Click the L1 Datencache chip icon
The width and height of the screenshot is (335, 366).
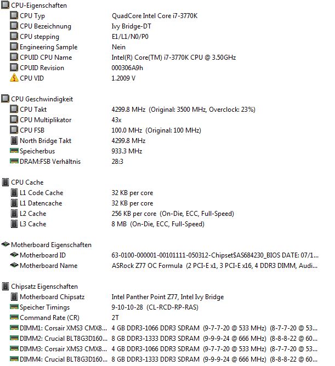click(x=14, y=203)
